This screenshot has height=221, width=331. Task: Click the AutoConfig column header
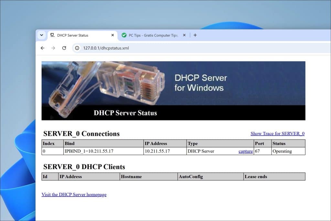[x=210, y=176]
